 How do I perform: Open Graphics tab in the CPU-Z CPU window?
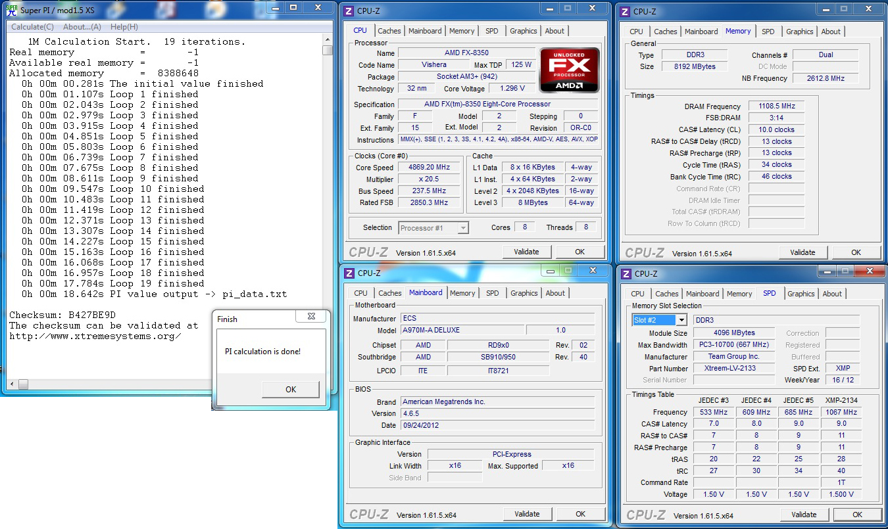(524, 31)
